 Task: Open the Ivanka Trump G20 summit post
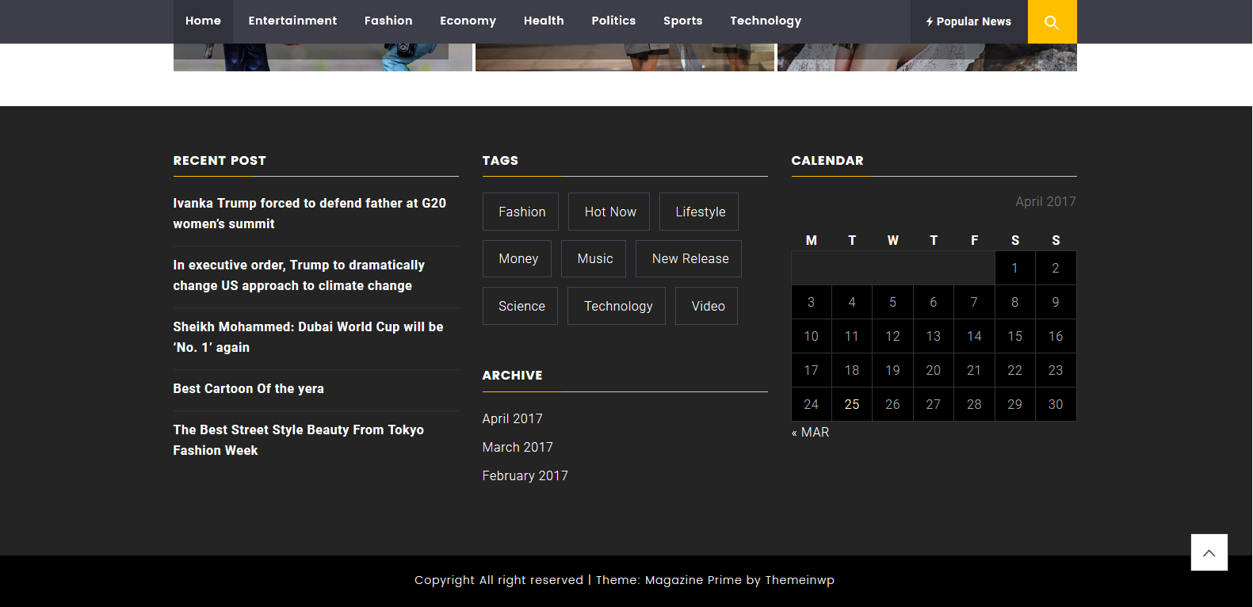(x=309, y=213)
